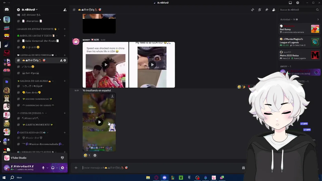Add channel to Galeria de las Almas
Image resolution: width=322 pixels, height=181 pixels.
[x=65, y=81]
